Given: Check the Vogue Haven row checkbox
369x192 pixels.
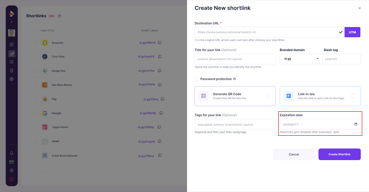Looking at the screenshot, I should pyautogui.click(x=35, y=127).
